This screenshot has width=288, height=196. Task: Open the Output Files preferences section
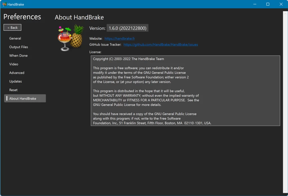point(19,47)
